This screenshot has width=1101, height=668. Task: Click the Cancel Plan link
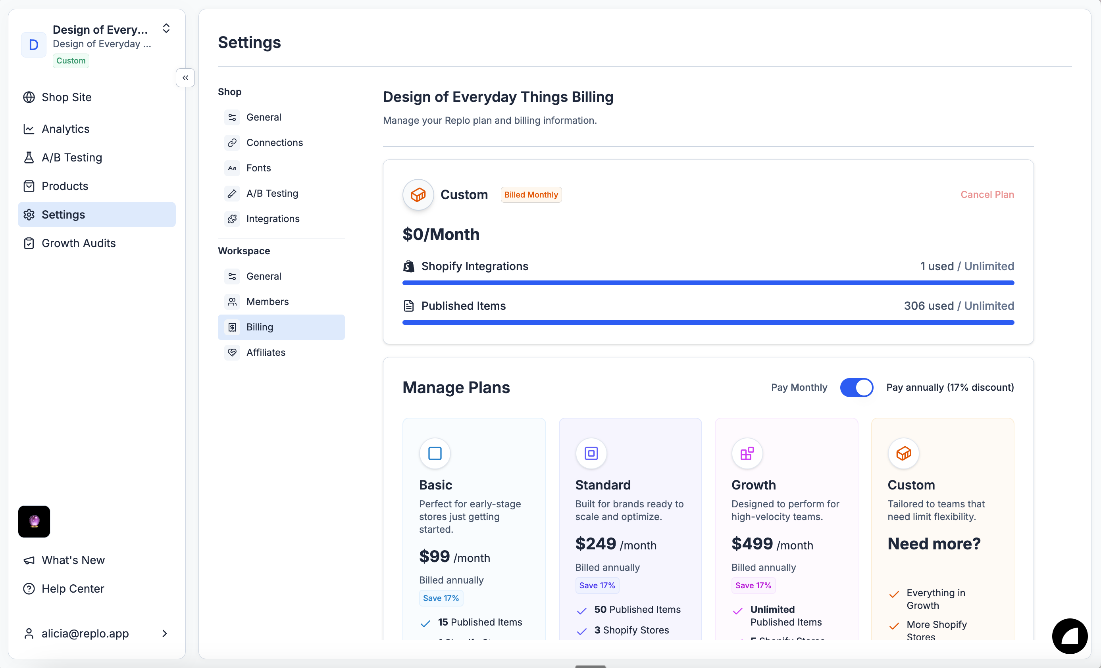pos(987,195)
